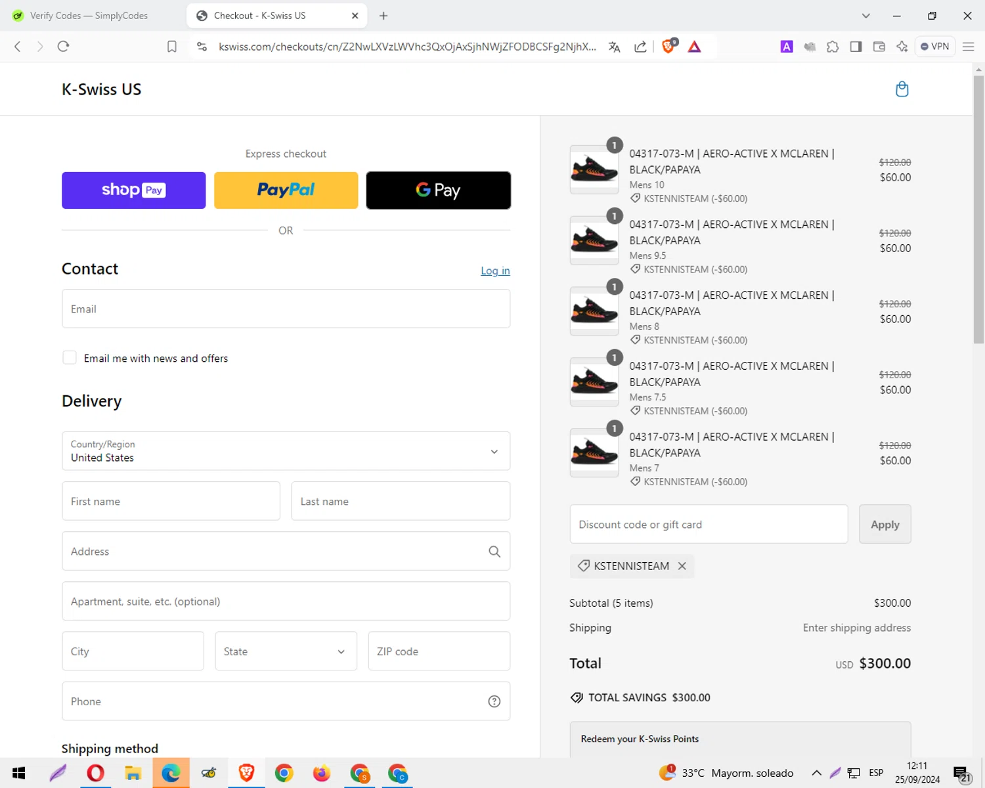The image size is (985, 788).
Task: Focus the ZIP code field
Action: tap(439, 651)
